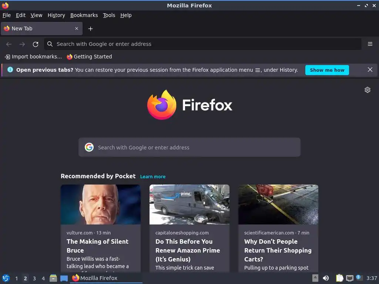Click the removable media eject tray icon
The height and width of the screenshot is (284, 379).
pyautogui.click(x=315, y=278)
